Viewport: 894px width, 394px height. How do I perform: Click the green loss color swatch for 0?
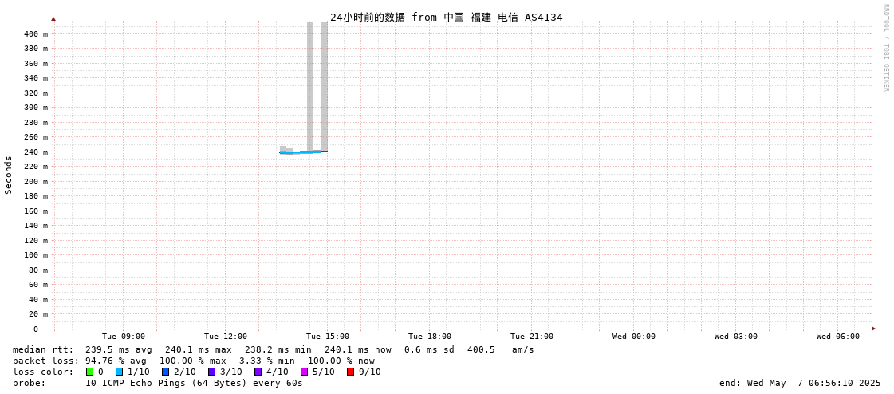point(89,372)
